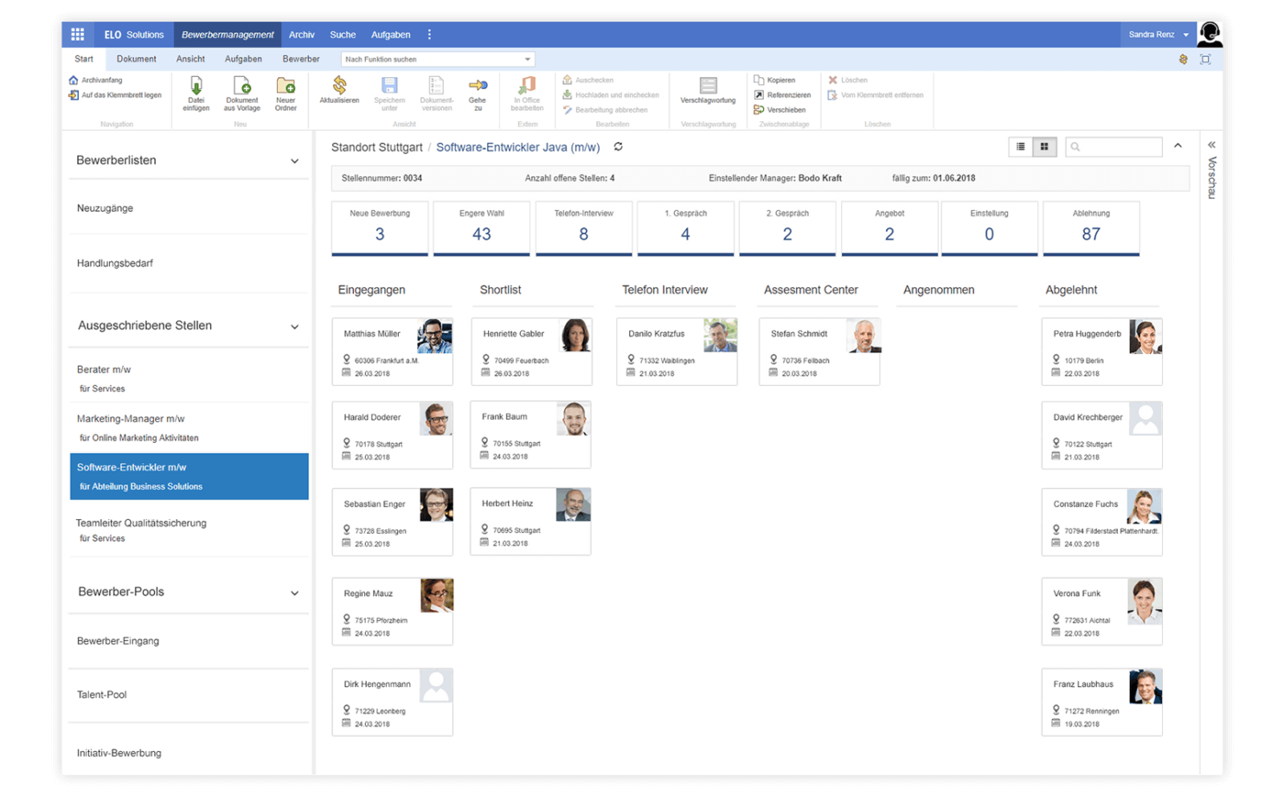This screenshot has width=1284, height=796.
Task: Click the search field in content header
Action: tap(1114, 147)
